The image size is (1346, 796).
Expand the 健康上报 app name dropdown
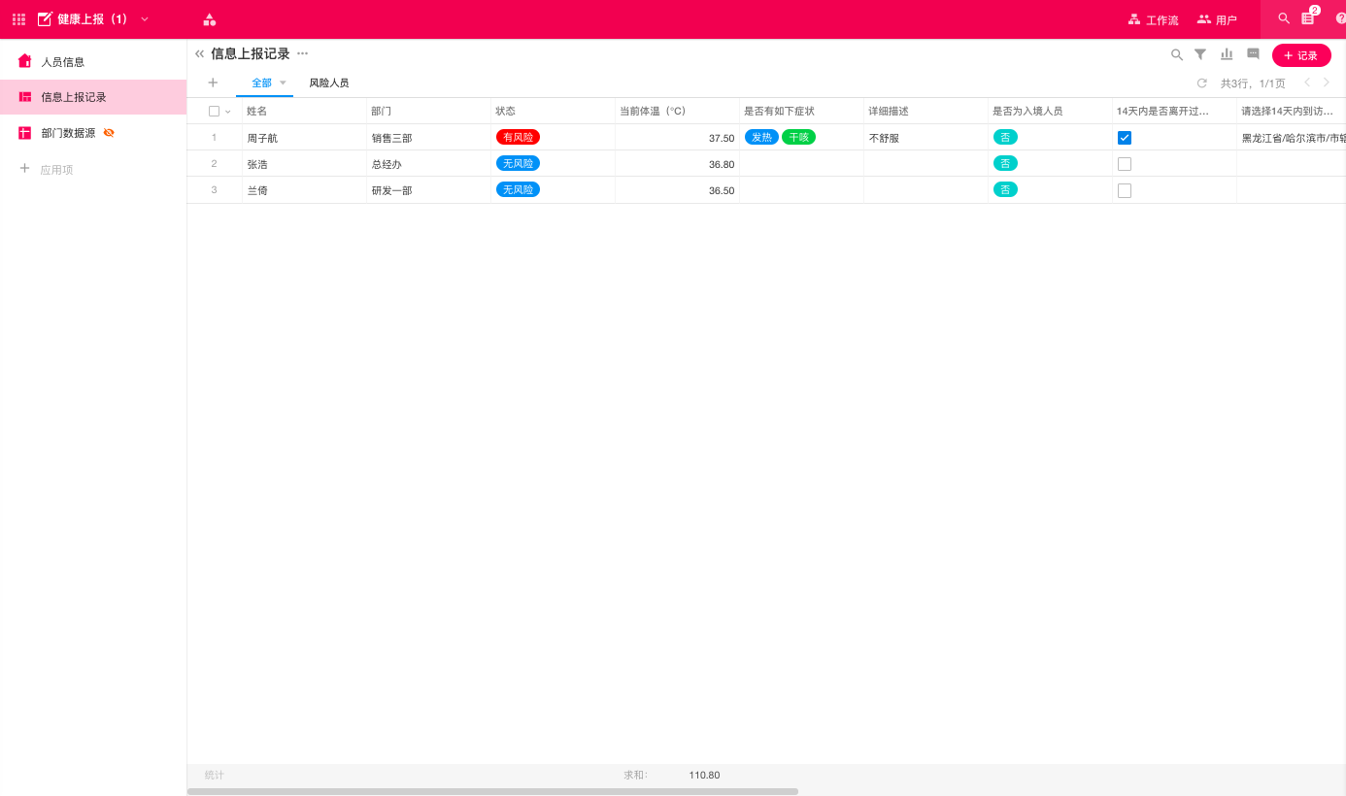point(145,19)
